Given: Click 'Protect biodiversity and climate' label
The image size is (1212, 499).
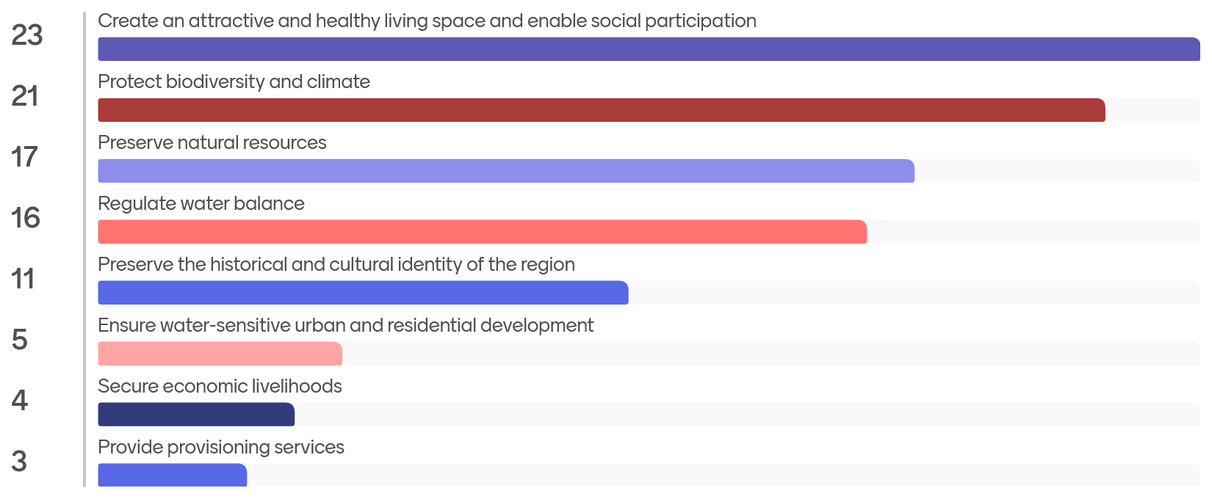Looking at the screenshot, I should click(x=234, y=81).
